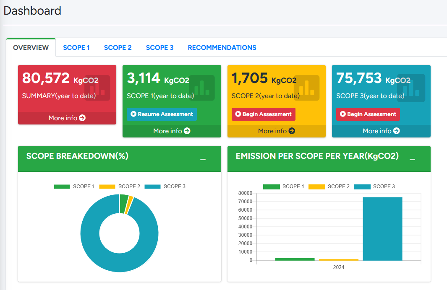447x290 pixels.
Task: Click the arrow icon in SCOPE 2 More info
Action: (292, 131)
